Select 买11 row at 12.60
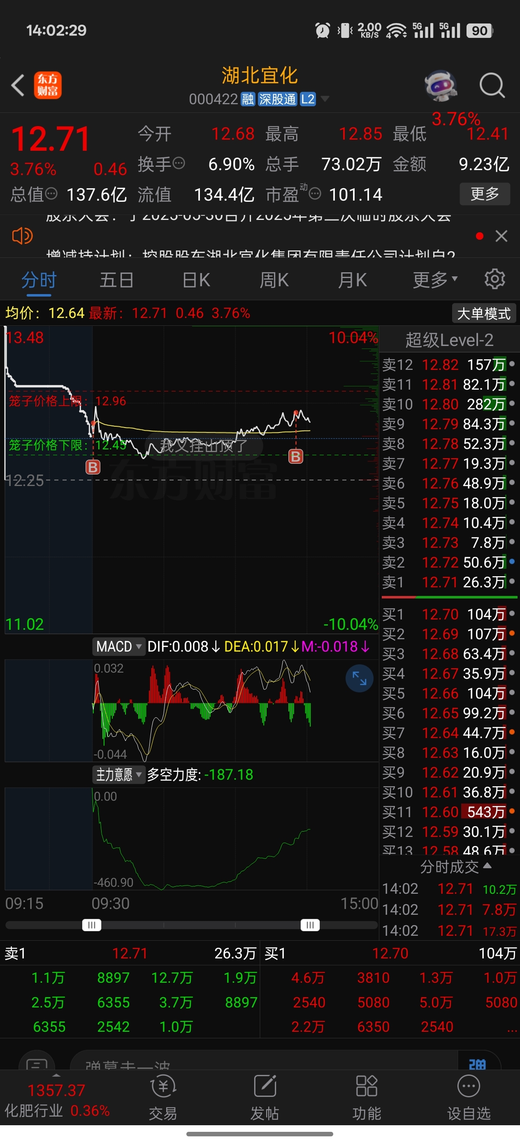Viewport: 520px width, 1145px height. pos(448,812)
